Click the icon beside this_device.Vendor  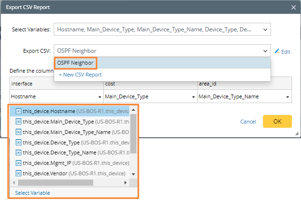pos(19,173)
